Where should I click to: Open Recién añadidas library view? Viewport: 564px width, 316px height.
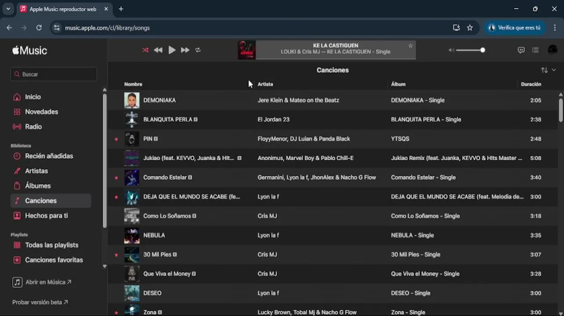coord(49,156)
